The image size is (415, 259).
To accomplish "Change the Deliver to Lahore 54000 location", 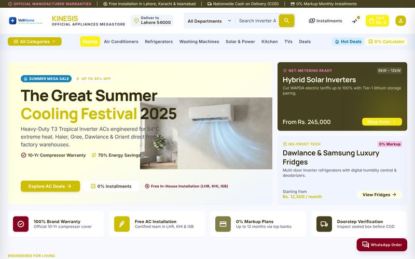I will pyautogui.click(x=152, y=21).
